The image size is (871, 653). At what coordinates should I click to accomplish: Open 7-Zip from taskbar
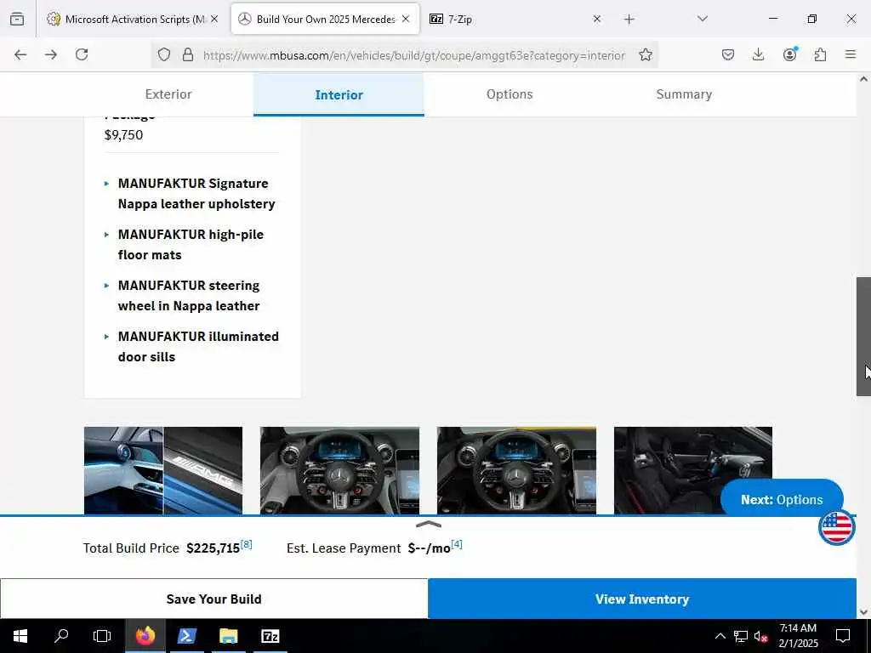(270, 636)
